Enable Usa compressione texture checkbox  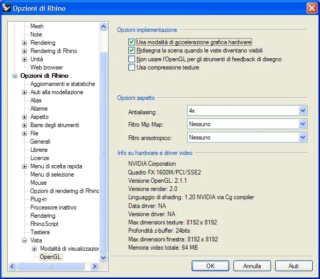(x=132, y=67)
